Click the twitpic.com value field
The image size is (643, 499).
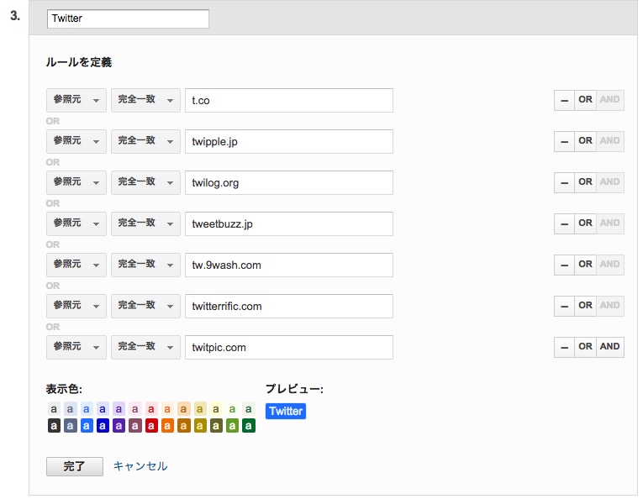pos(289,348)
